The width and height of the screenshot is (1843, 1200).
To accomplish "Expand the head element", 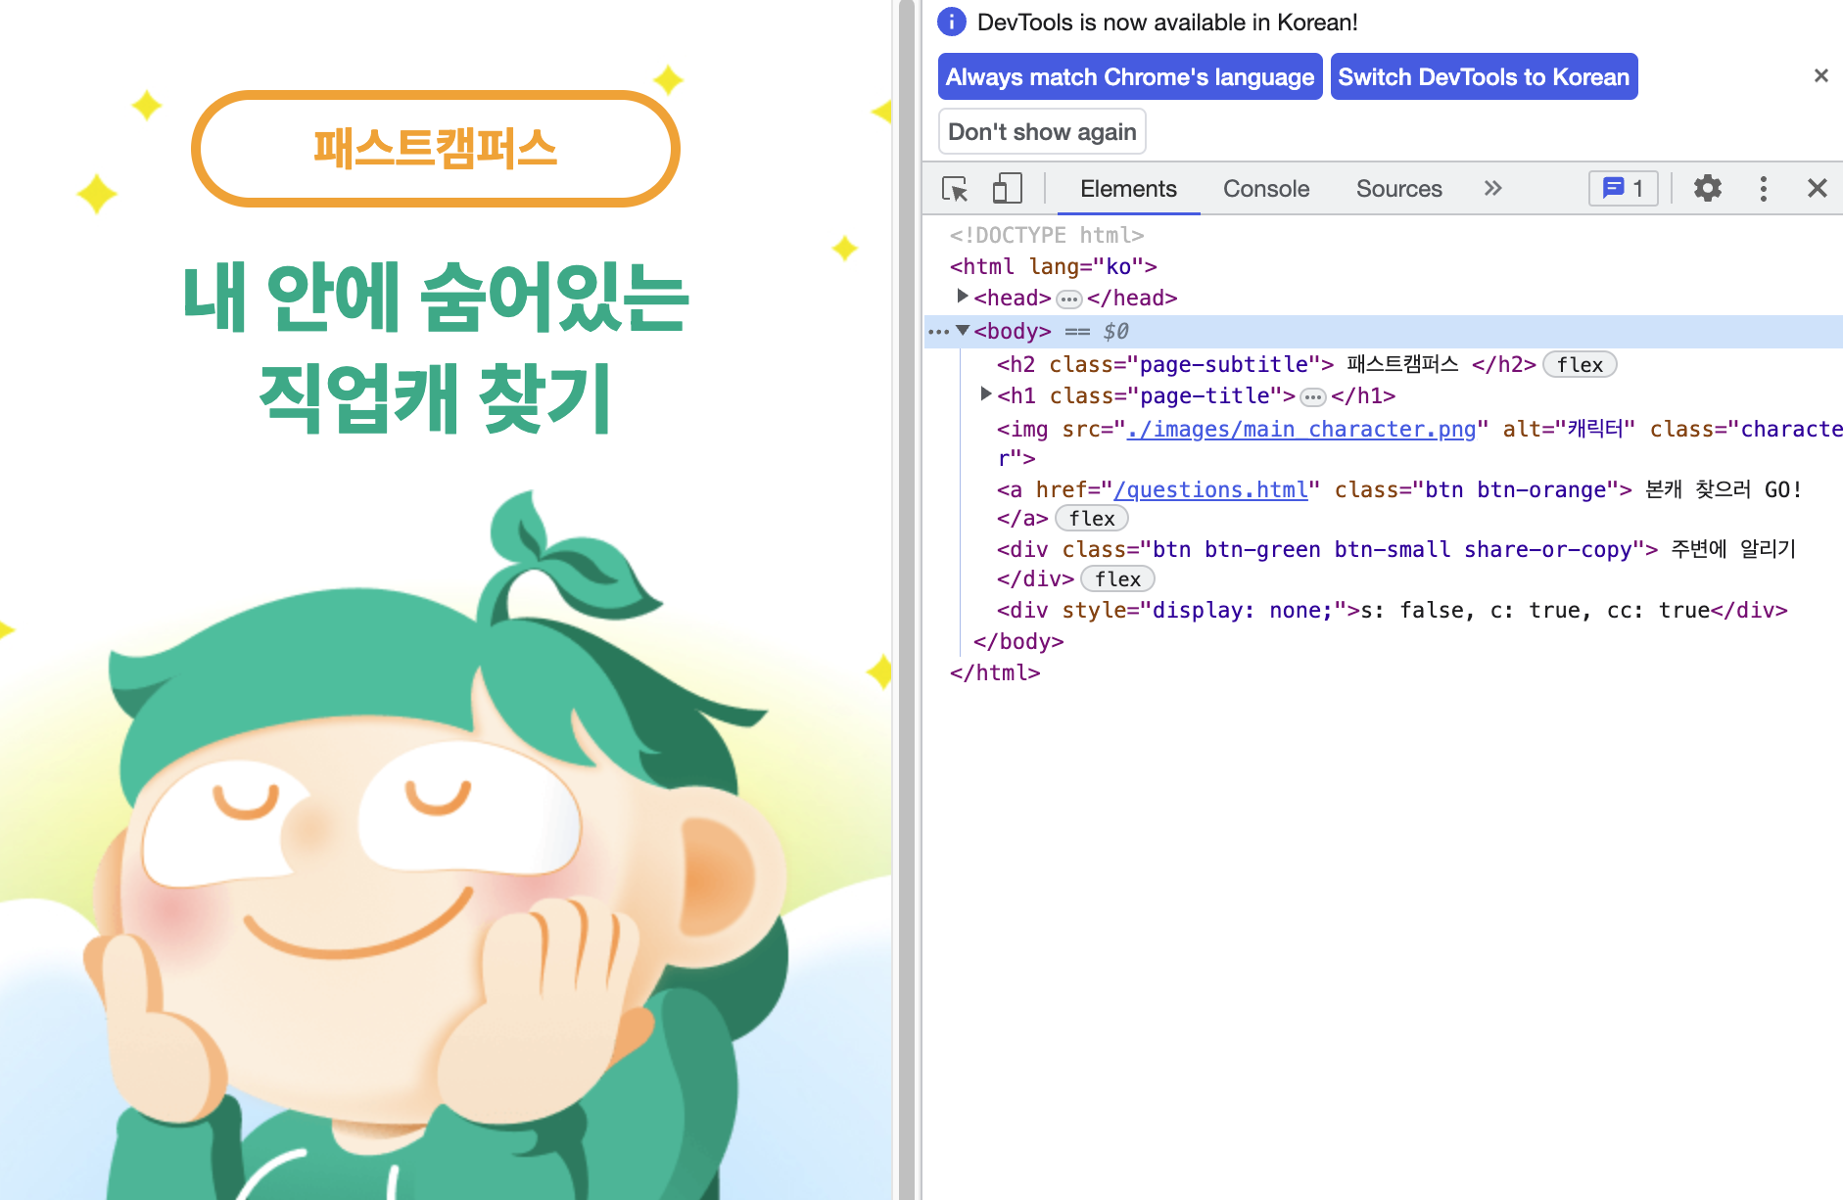I will [963, 298].
